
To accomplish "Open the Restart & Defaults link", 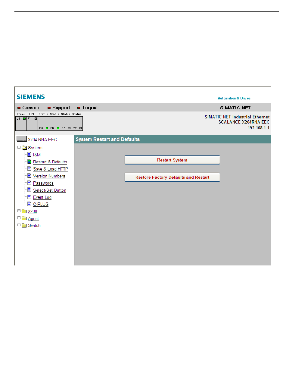I will point(50,162).
